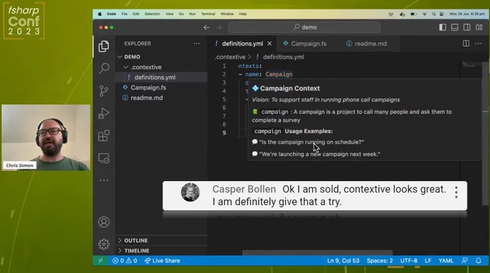Click .contextive in the breadcrumb
Screen dimensions: 490x273
231,57
